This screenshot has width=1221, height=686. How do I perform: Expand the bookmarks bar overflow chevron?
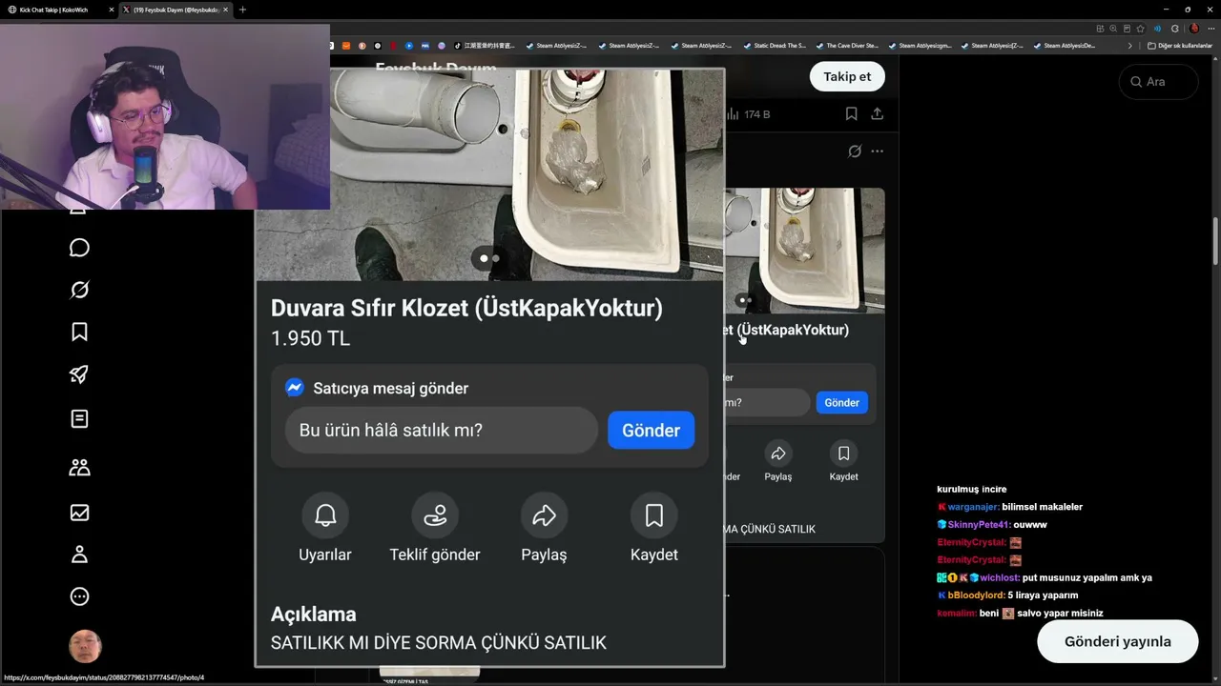[x=1130, y=46]
